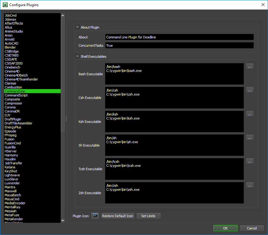
Task: Select the highlighted CommandLine plugin
Action: tap(32, 91)
